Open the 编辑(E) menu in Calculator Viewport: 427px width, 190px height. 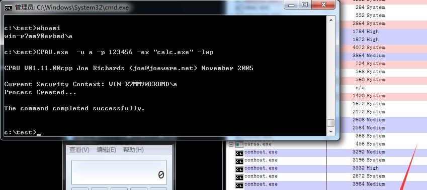(x=106, y=150)
